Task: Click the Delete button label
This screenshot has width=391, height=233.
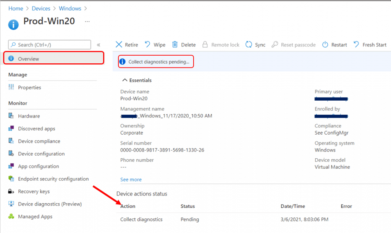Action: point(188,45)
